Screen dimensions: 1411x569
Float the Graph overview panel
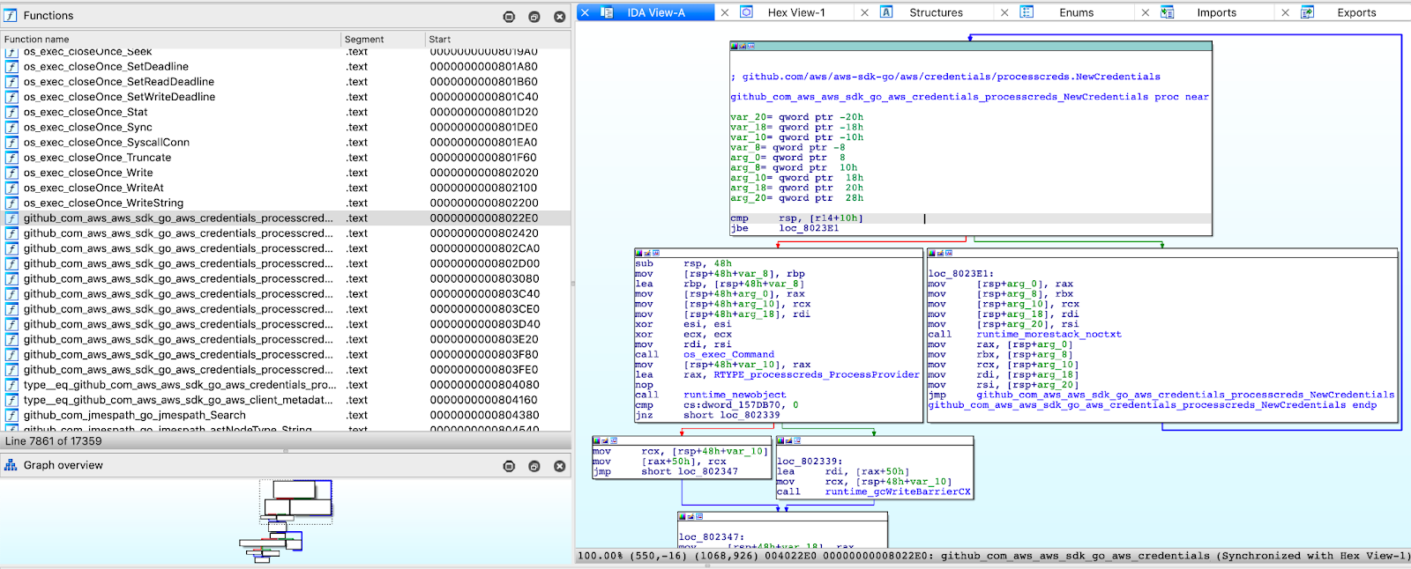pyautogui.click(x=534, y=466)
